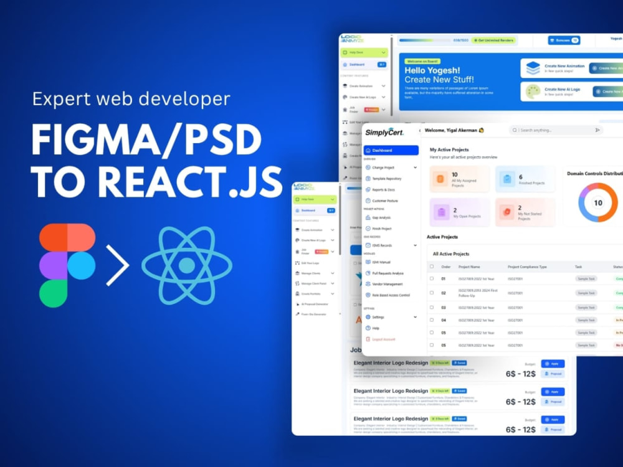Expand the Settings chevron in SimplyCert sidebar
Viewport: 623px width, 467px height.
coord(415,317)
